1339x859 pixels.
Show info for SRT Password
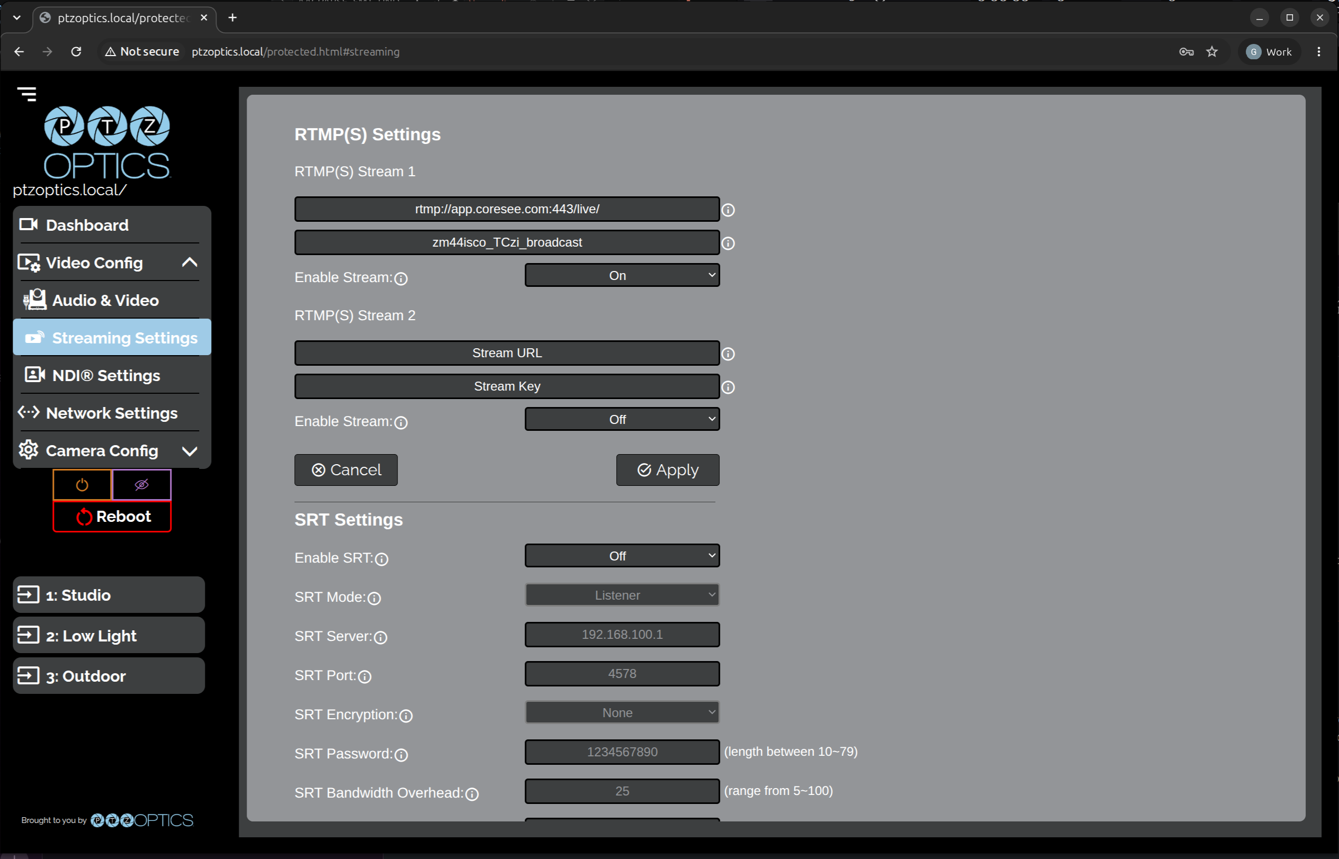click(x=401, y=755)
